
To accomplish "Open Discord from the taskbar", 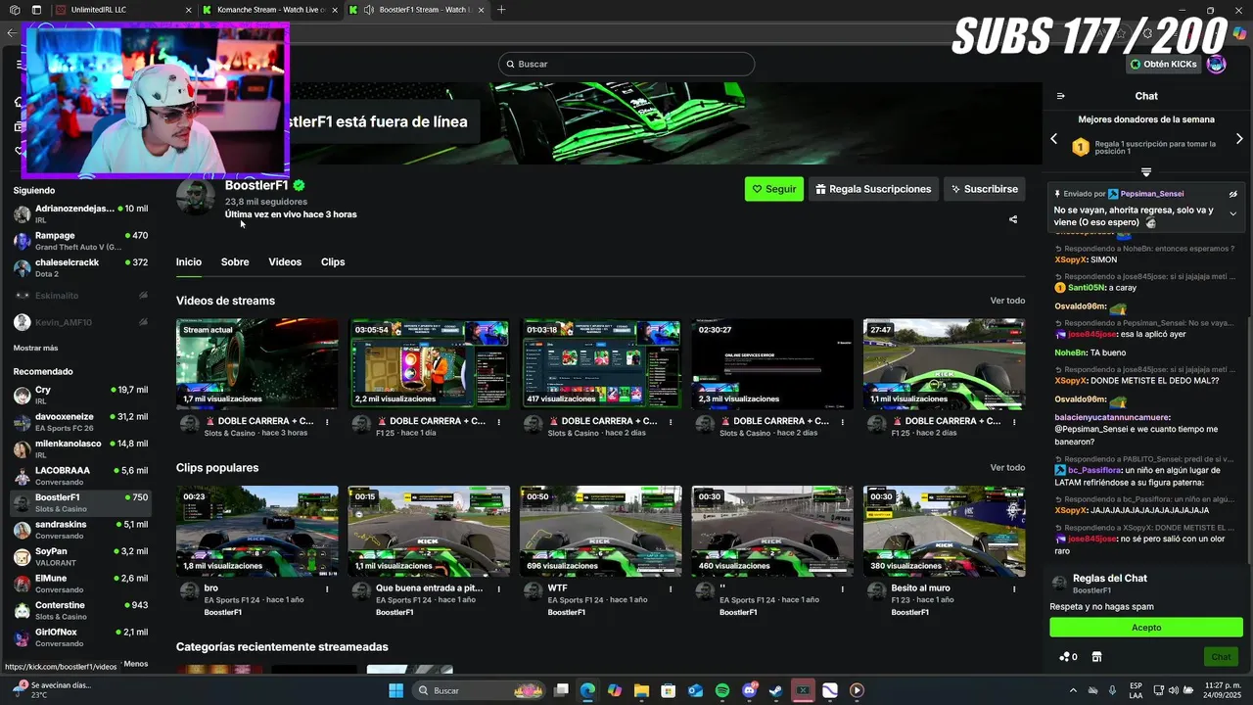I will pos(750,690).
